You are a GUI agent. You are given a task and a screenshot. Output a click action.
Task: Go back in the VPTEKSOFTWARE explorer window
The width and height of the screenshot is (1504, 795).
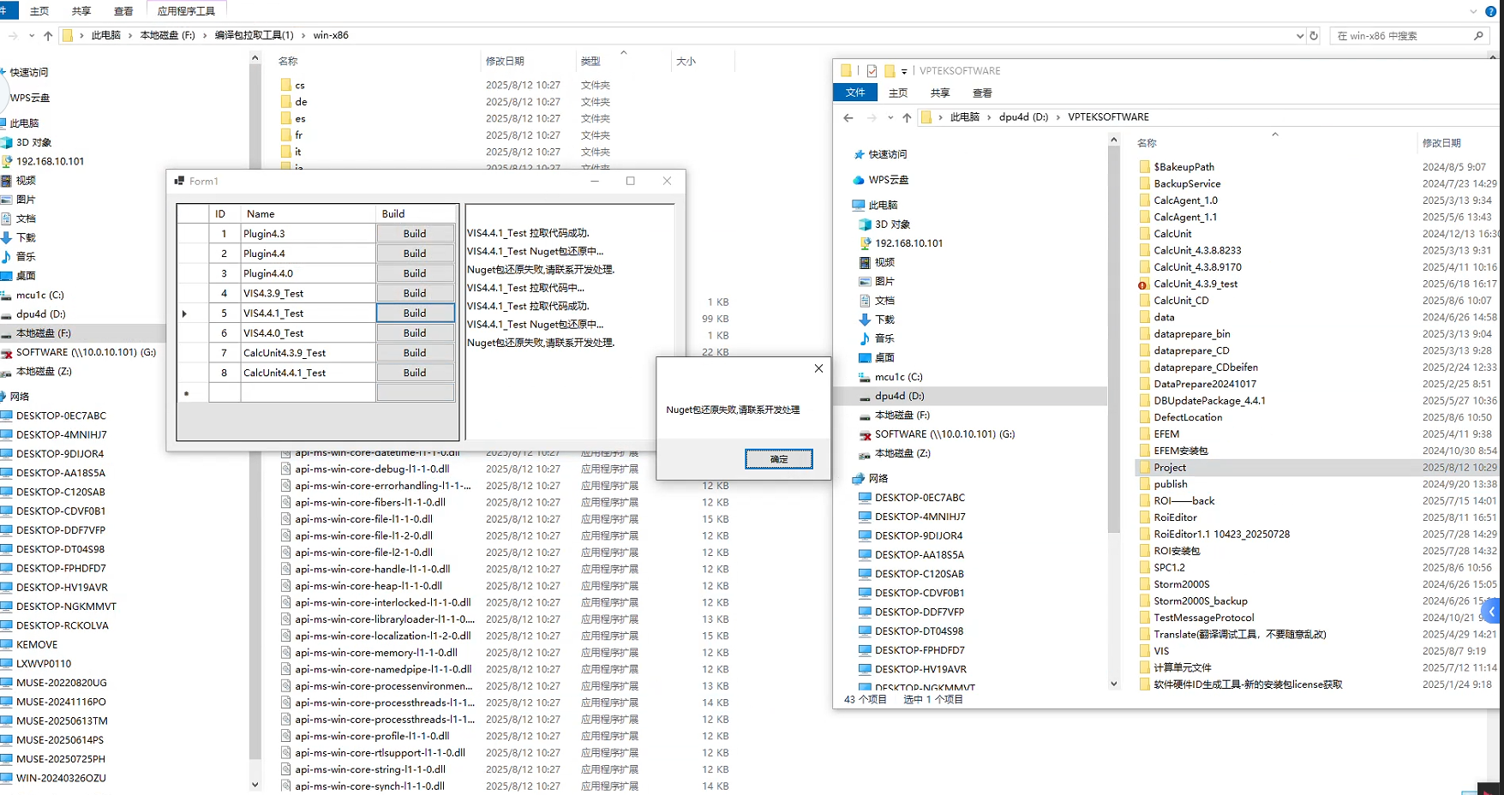point(848,118)
